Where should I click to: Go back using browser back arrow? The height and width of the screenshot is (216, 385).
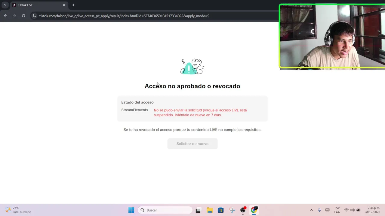coord(5,16)
